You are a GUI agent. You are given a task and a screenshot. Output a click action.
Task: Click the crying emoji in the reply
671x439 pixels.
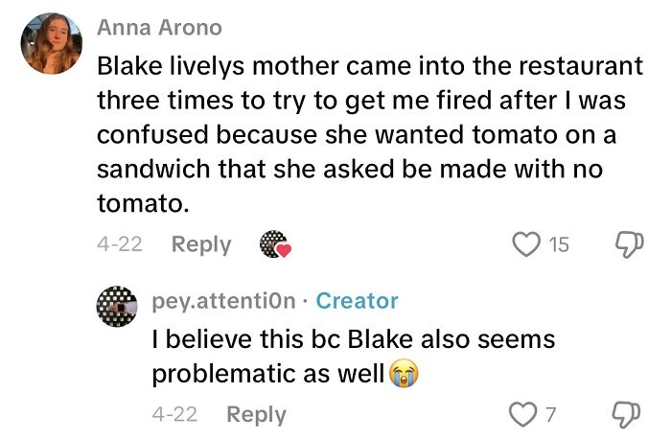coord(405,372)
